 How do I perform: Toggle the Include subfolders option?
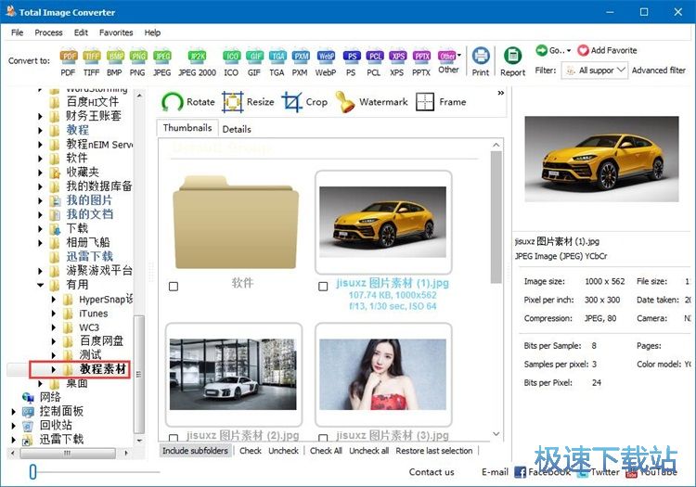[x=195, y=451]
